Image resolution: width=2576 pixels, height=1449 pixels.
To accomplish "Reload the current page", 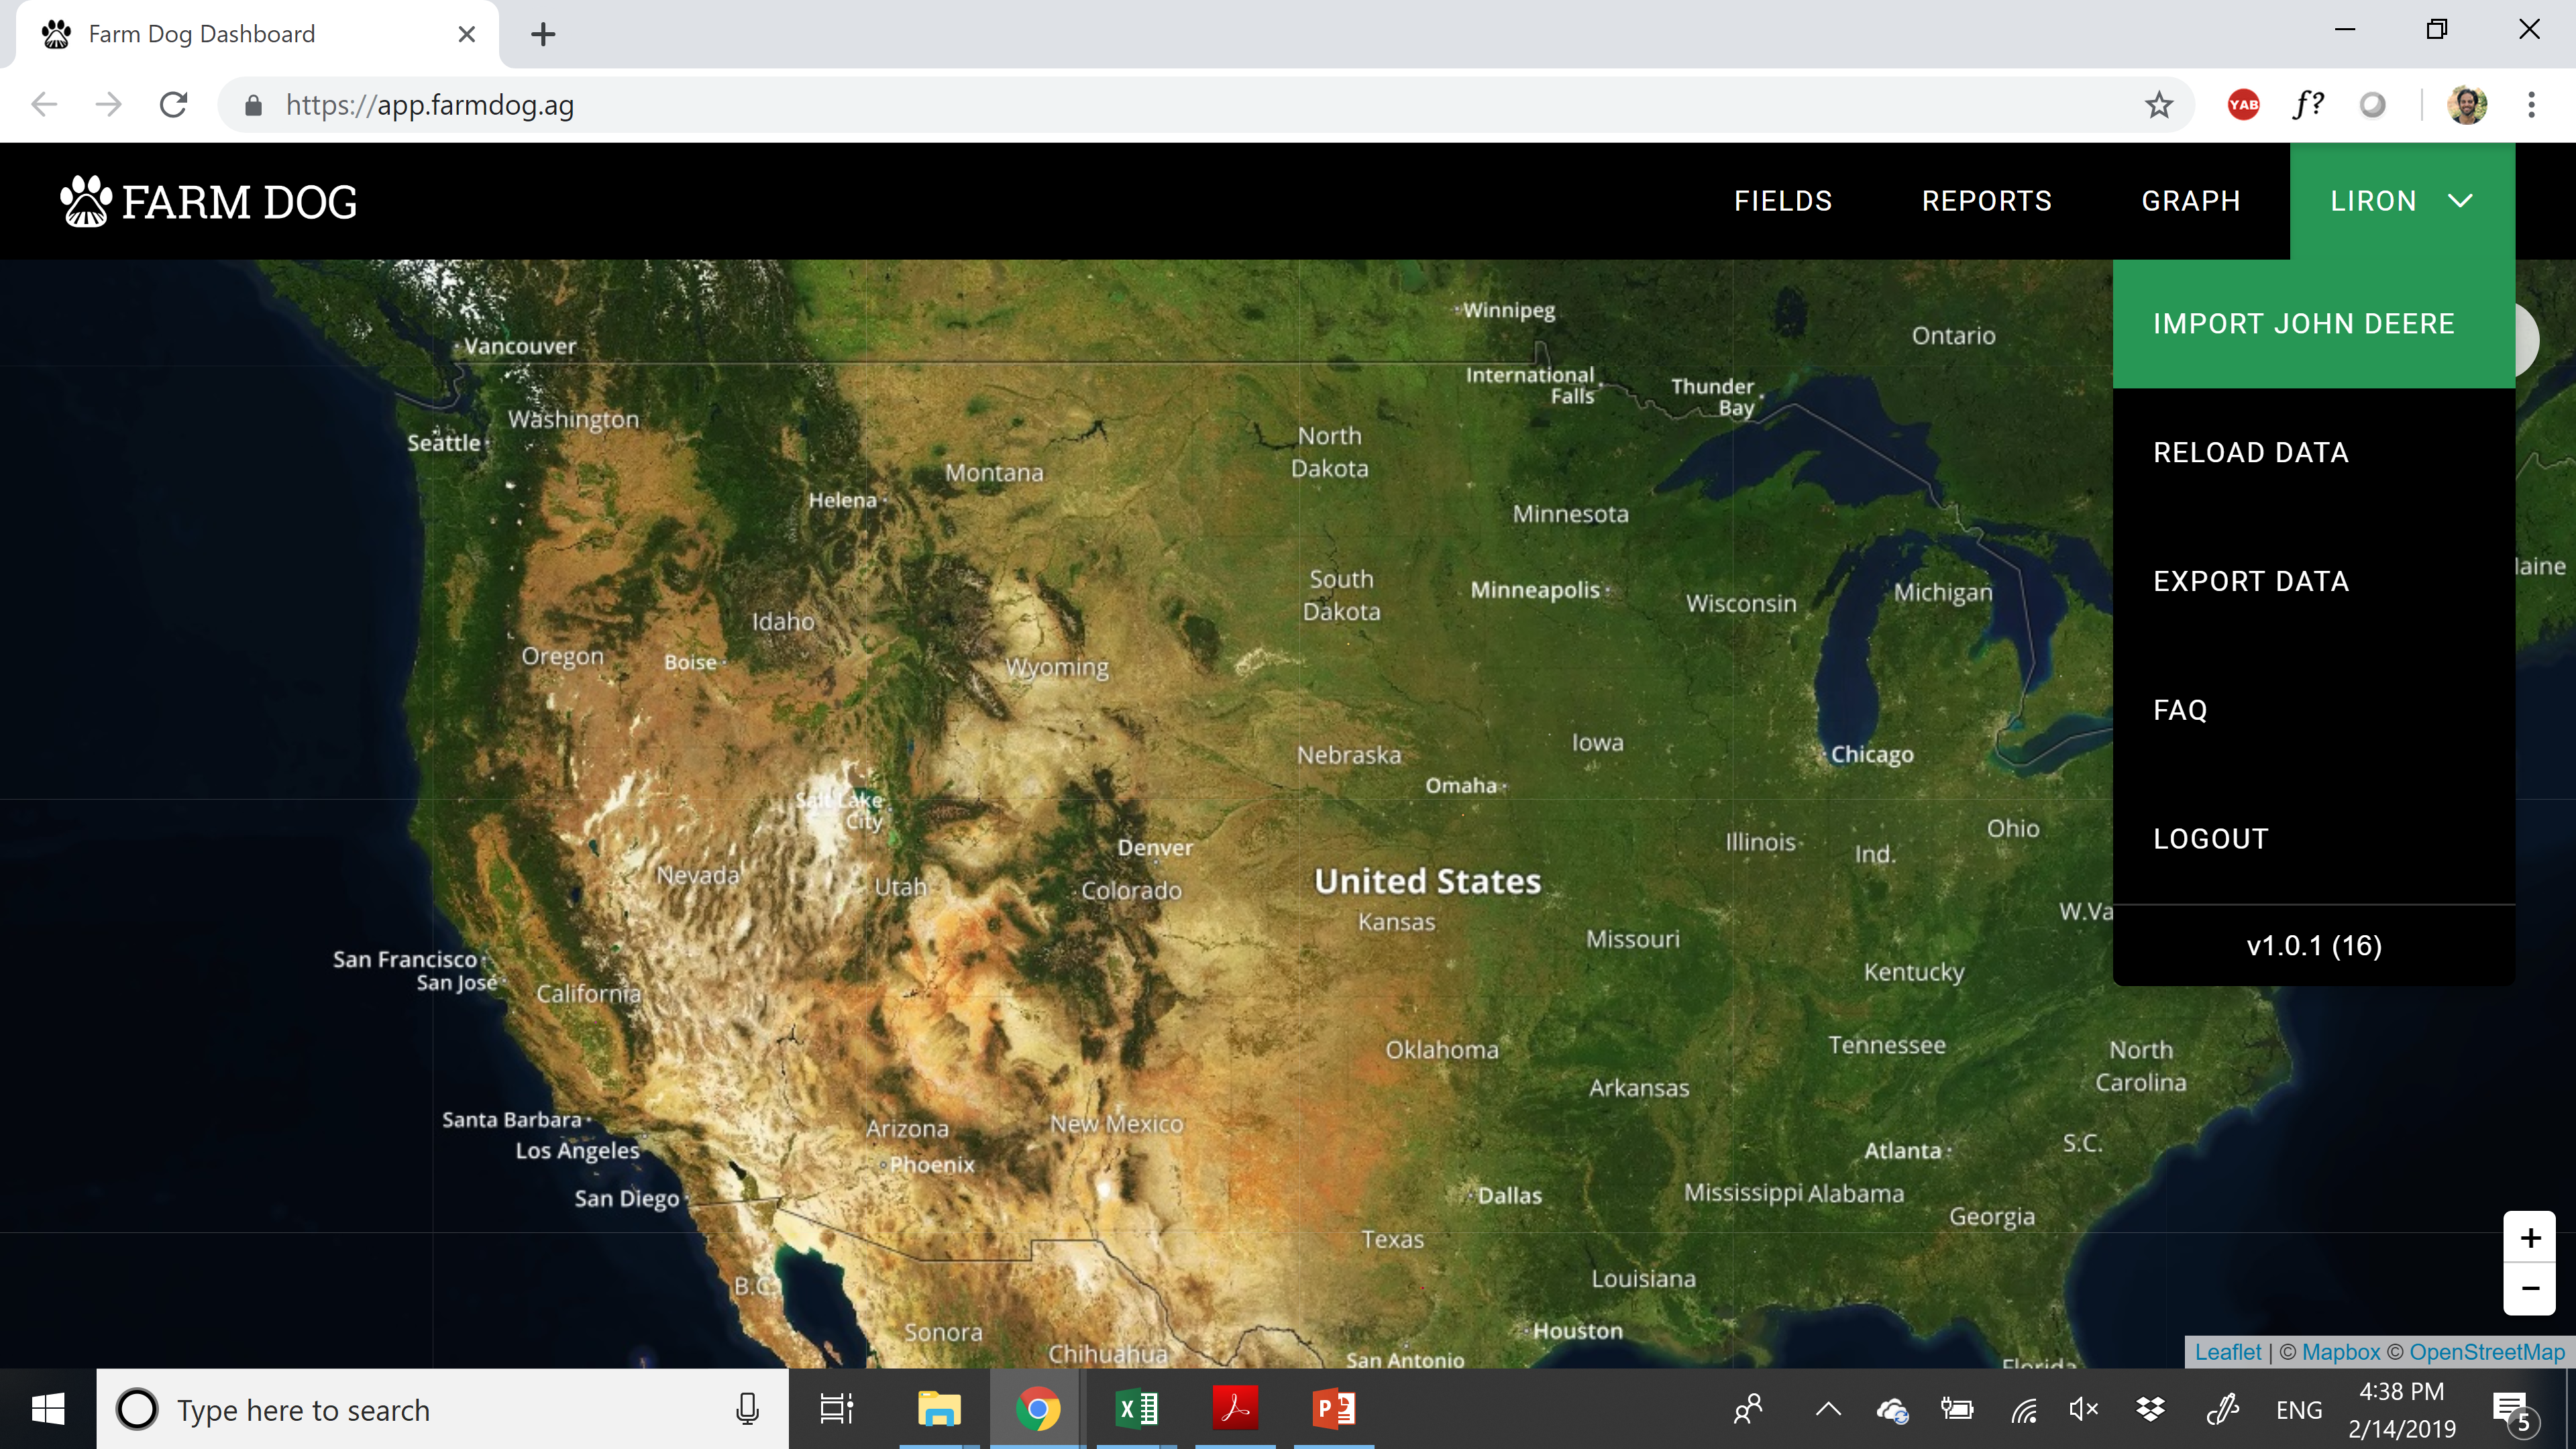I will tap(174, 104).
